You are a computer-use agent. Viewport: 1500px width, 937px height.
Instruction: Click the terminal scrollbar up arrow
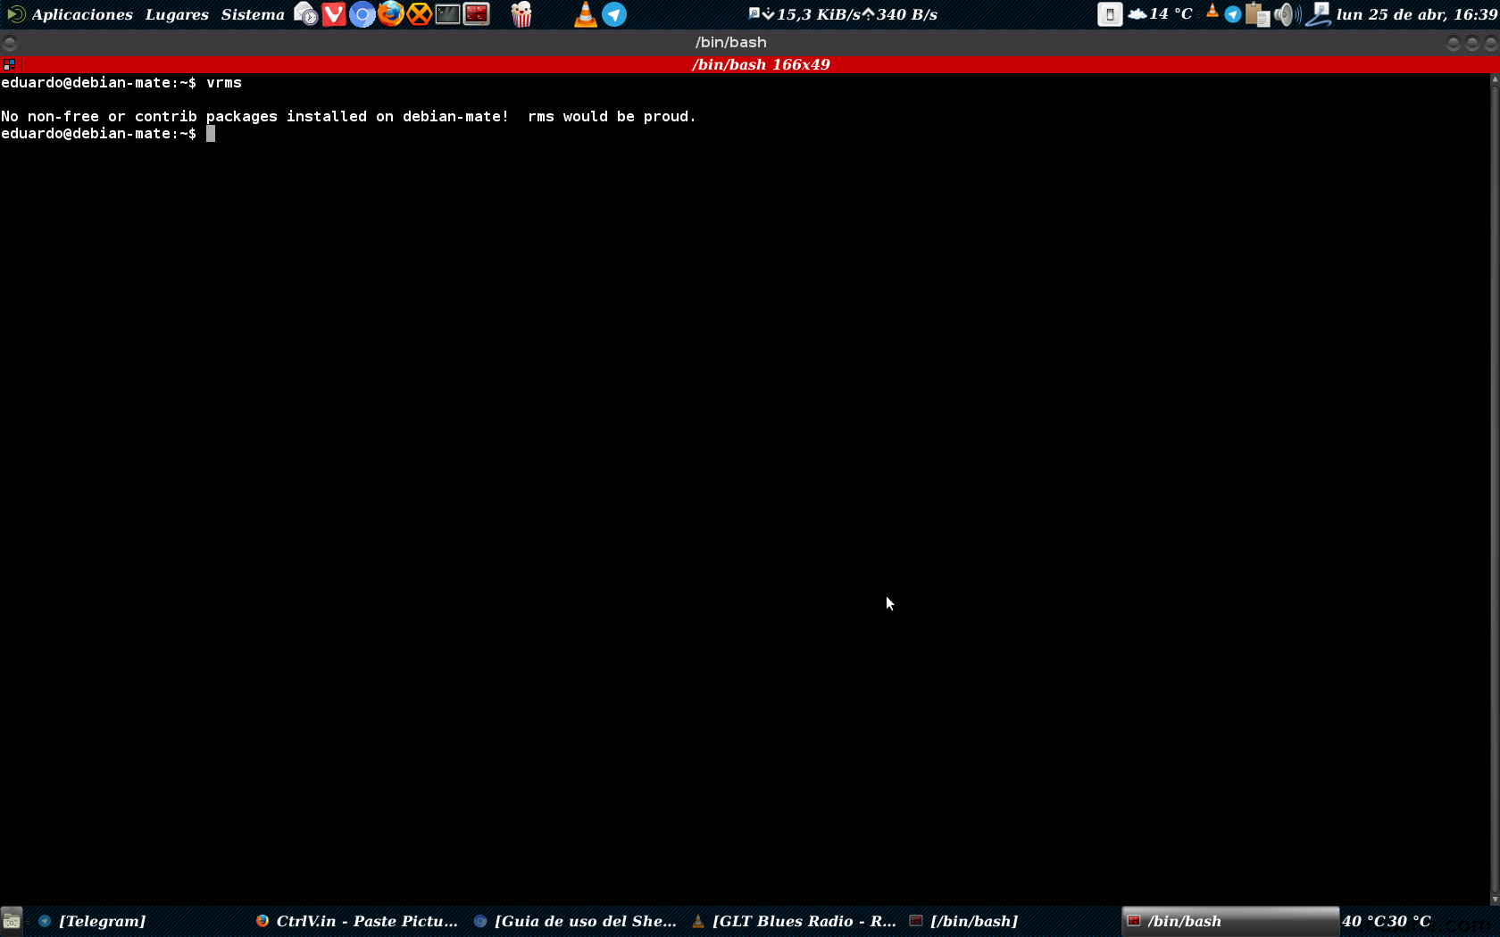(1495, 79)
